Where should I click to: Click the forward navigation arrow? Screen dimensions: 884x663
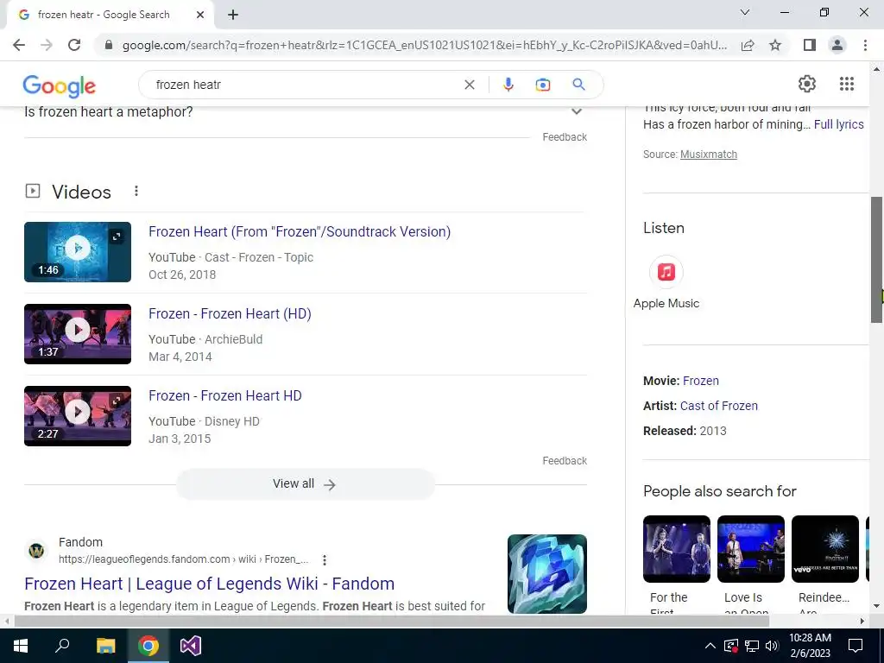(47, 45)
